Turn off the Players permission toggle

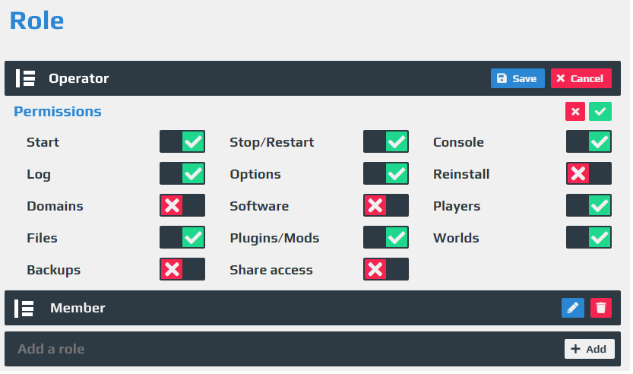point(589,205)
